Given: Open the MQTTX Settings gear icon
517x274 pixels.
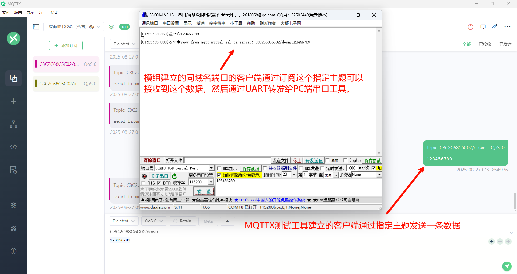Looking at the screenshot, I should click(x=13, y=205).
